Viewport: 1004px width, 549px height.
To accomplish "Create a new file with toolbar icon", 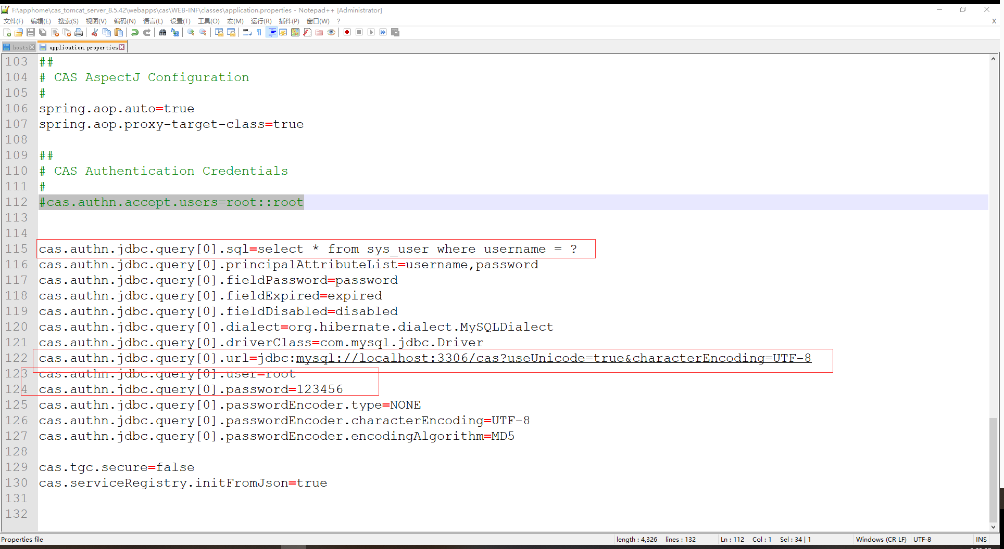I will (7, 32).
